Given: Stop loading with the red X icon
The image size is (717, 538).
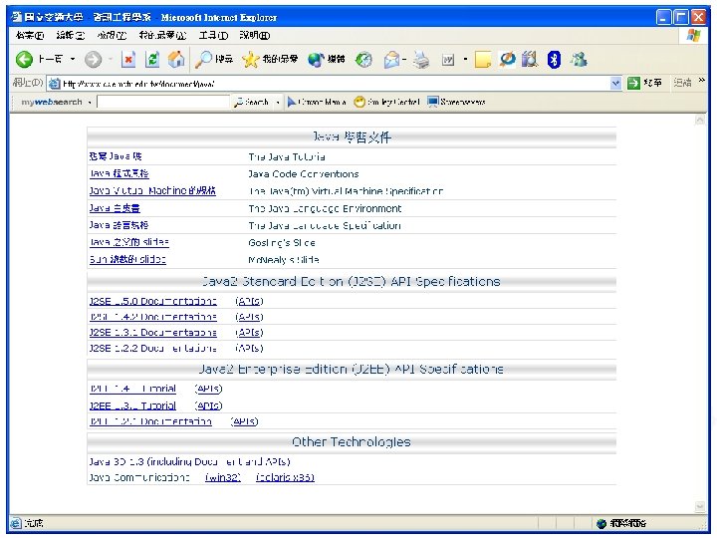Looking at the screenshot, I should [128, 60].
